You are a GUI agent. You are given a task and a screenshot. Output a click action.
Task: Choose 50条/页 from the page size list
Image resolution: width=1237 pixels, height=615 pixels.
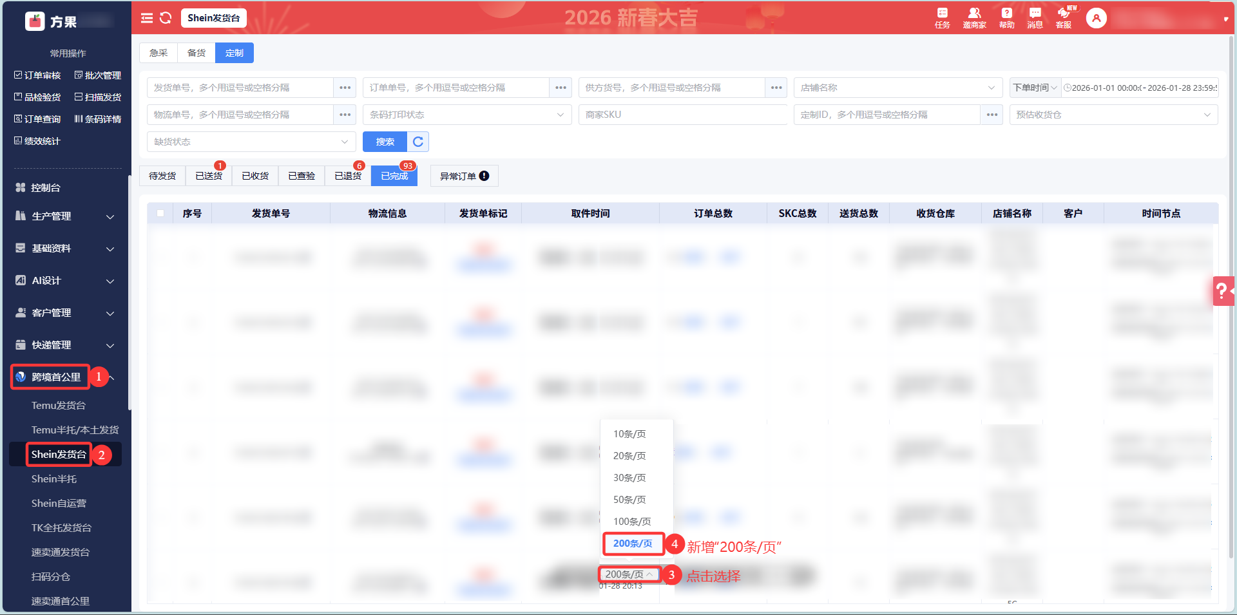click(x=637, y=500)
